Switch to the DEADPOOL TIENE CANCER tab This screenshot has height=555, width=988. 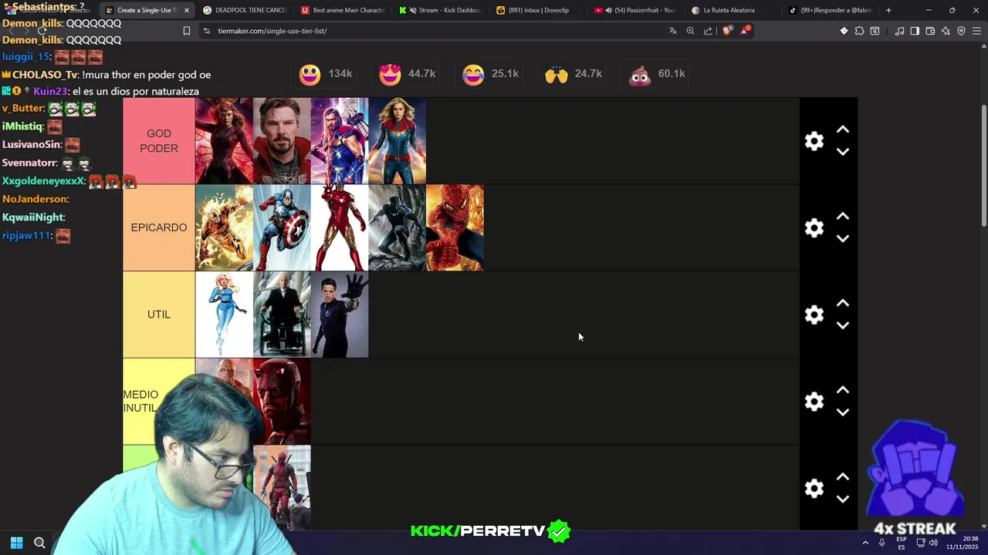[x=244, y=10]
